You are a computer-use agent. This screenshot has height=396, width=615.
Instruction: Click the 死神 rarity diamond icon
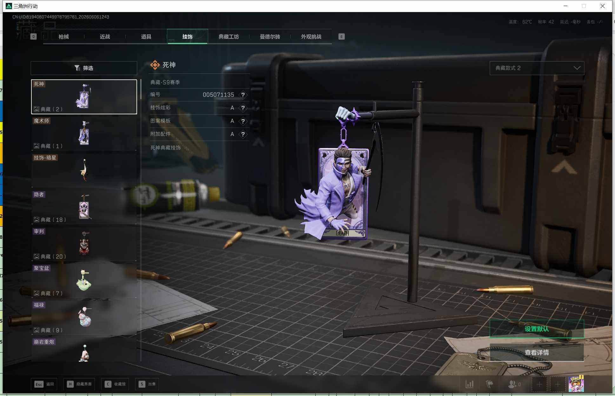coord(155,65)
